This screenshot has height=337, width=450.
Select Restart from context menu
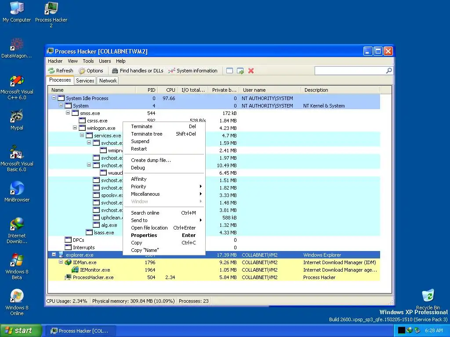164,149
